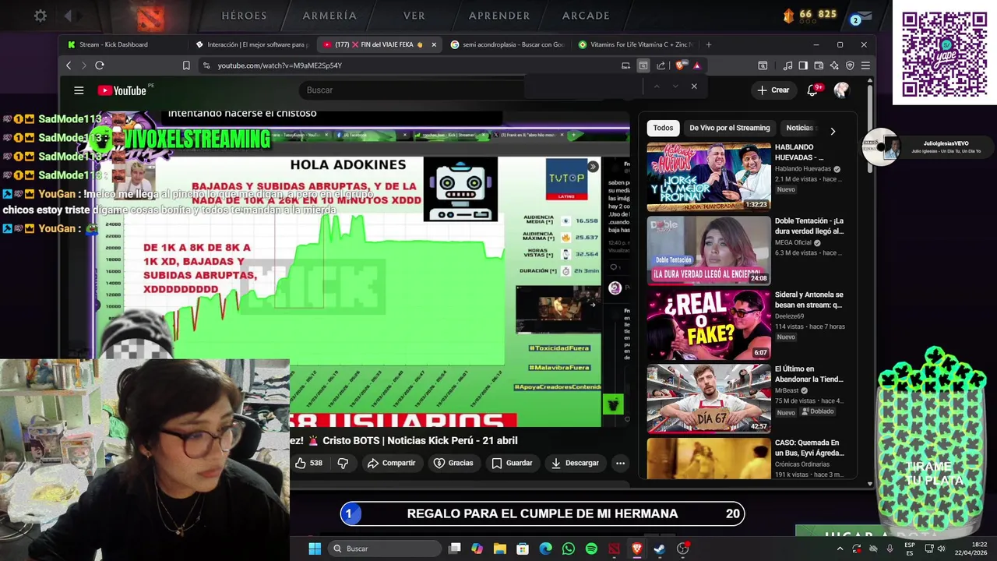The height and width of the screenshot is (561, 997).
Task: Switch to the Vitamins For Life tab
Action: 635,44
